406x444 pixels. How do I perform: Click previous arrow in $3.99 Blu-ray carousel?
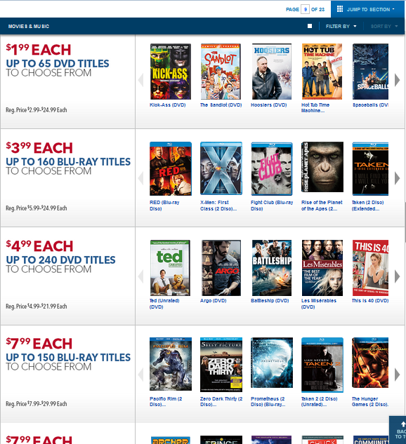pyautogui.click(x=141, y=178)
